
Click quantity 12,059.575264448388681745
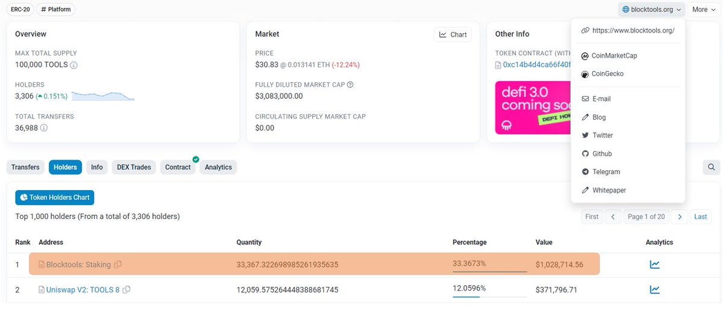pyautogui.click(x=287, y=290)
